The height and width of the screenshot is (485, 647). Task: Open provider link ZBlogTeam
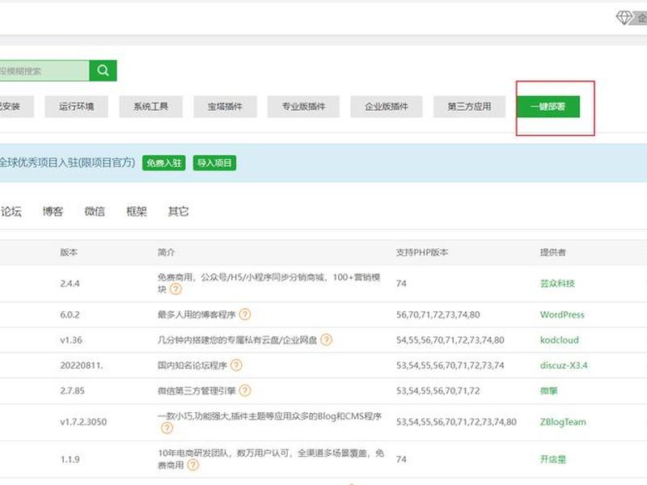point(563,422)
